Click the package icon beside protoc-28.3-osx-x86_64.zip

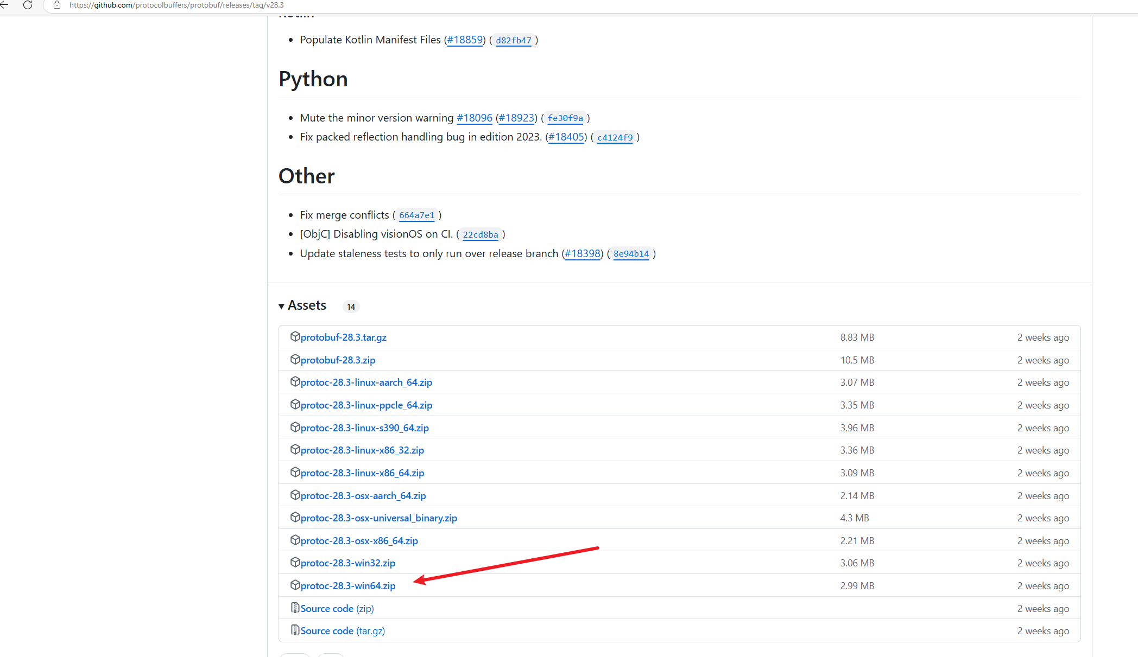click(x=295, y=540)
